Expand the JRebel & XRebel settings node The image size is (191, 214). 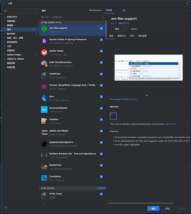coord(5,59)
